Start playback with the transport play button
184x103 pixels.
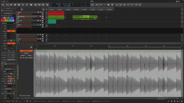[11, 5]
